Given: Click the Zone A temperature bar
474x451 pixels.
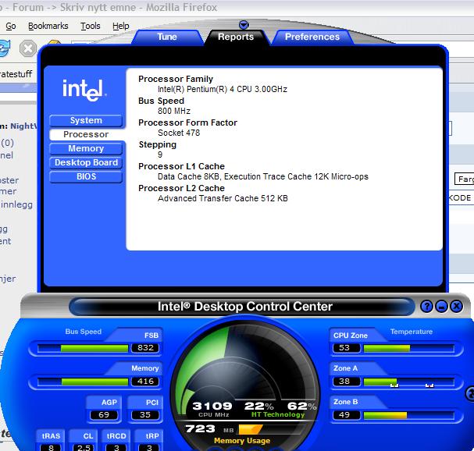Looking at the screenshot, I should [x=408, y=382].
